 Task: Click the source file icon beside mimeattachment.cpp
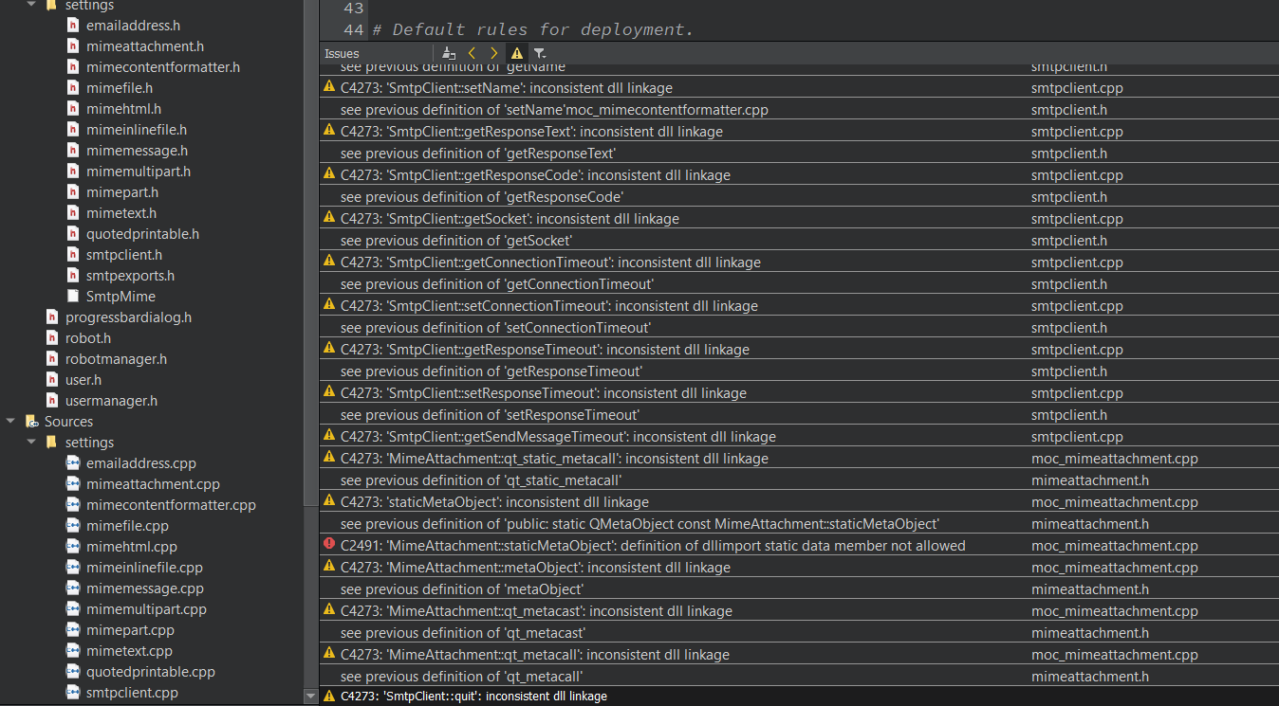tap(73, 484)
